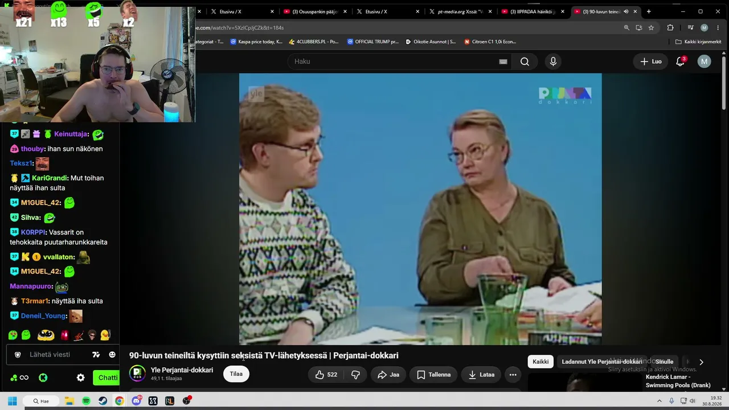
Task: Open YouTube notifications bell
Action: tap(680, 61)
